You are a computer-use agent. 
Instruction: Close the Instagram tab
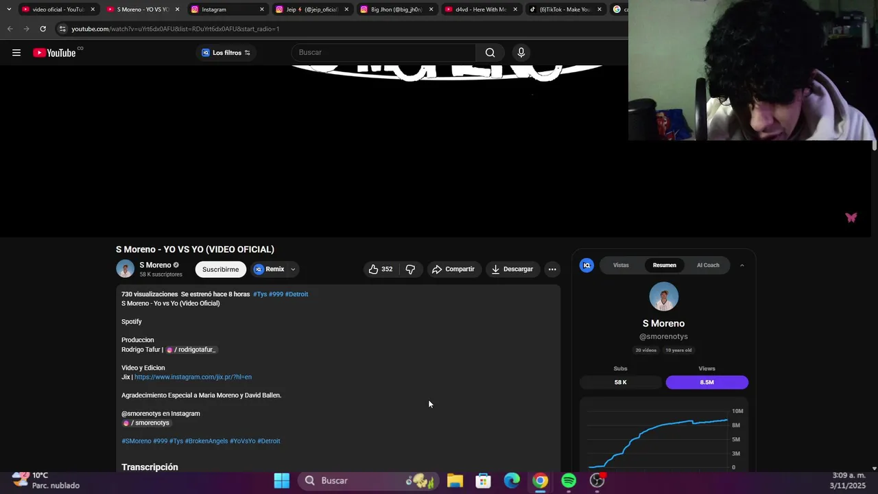[261, 10]
